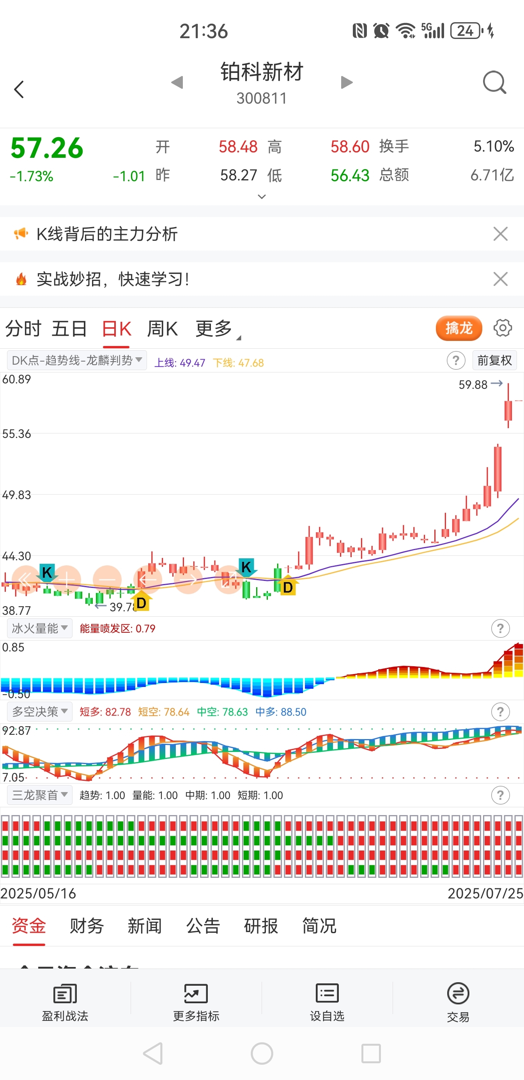Tap the flame icon on learning banner
The width and height of the screenshot is (524, 1080).
tap(21, 279)
